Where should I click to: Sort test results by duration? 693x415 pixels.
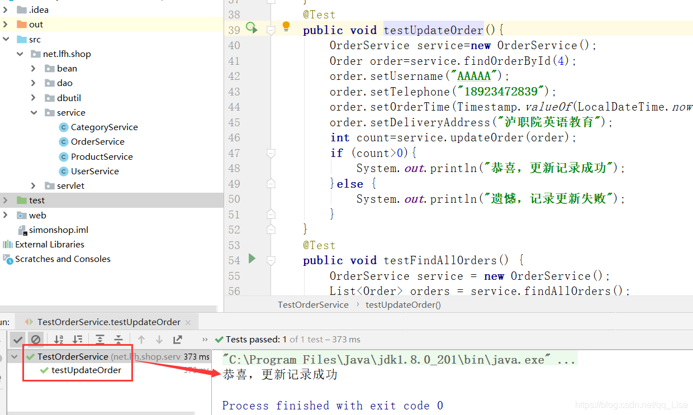click(x=78, y=339)
